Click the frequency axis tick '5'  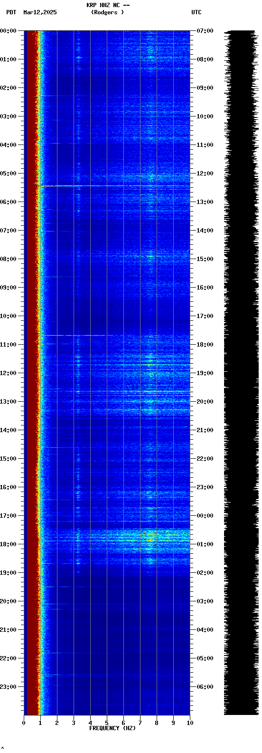pyautogui.click(x=107, y=723)
